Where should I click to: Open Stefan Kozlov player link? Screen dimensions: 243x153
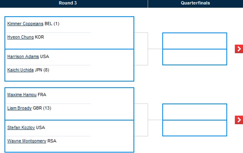coord(21,127)
